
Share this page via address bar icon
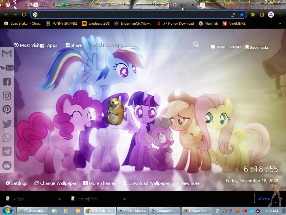point(233,15)
